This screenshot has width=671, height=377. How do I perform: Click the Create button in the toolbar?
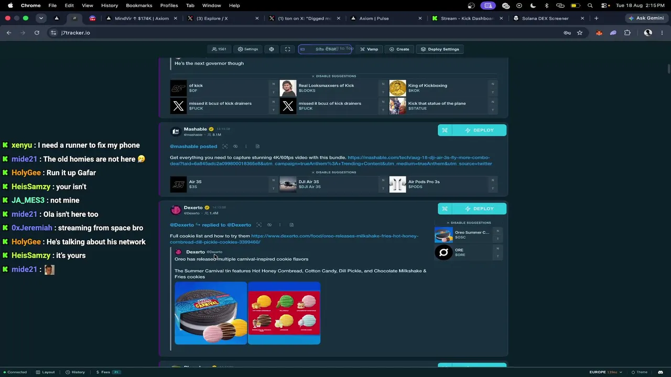399,49
